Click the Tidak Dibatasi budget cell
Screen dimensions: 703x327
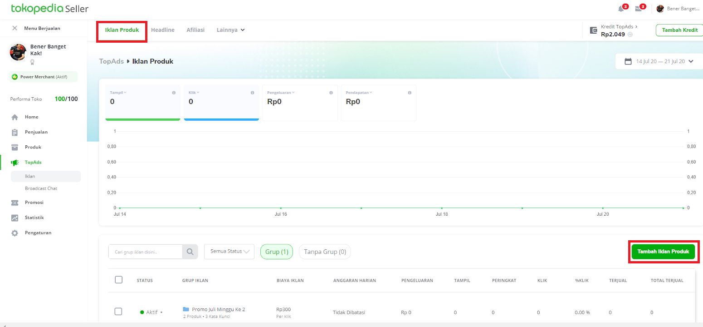349,312
